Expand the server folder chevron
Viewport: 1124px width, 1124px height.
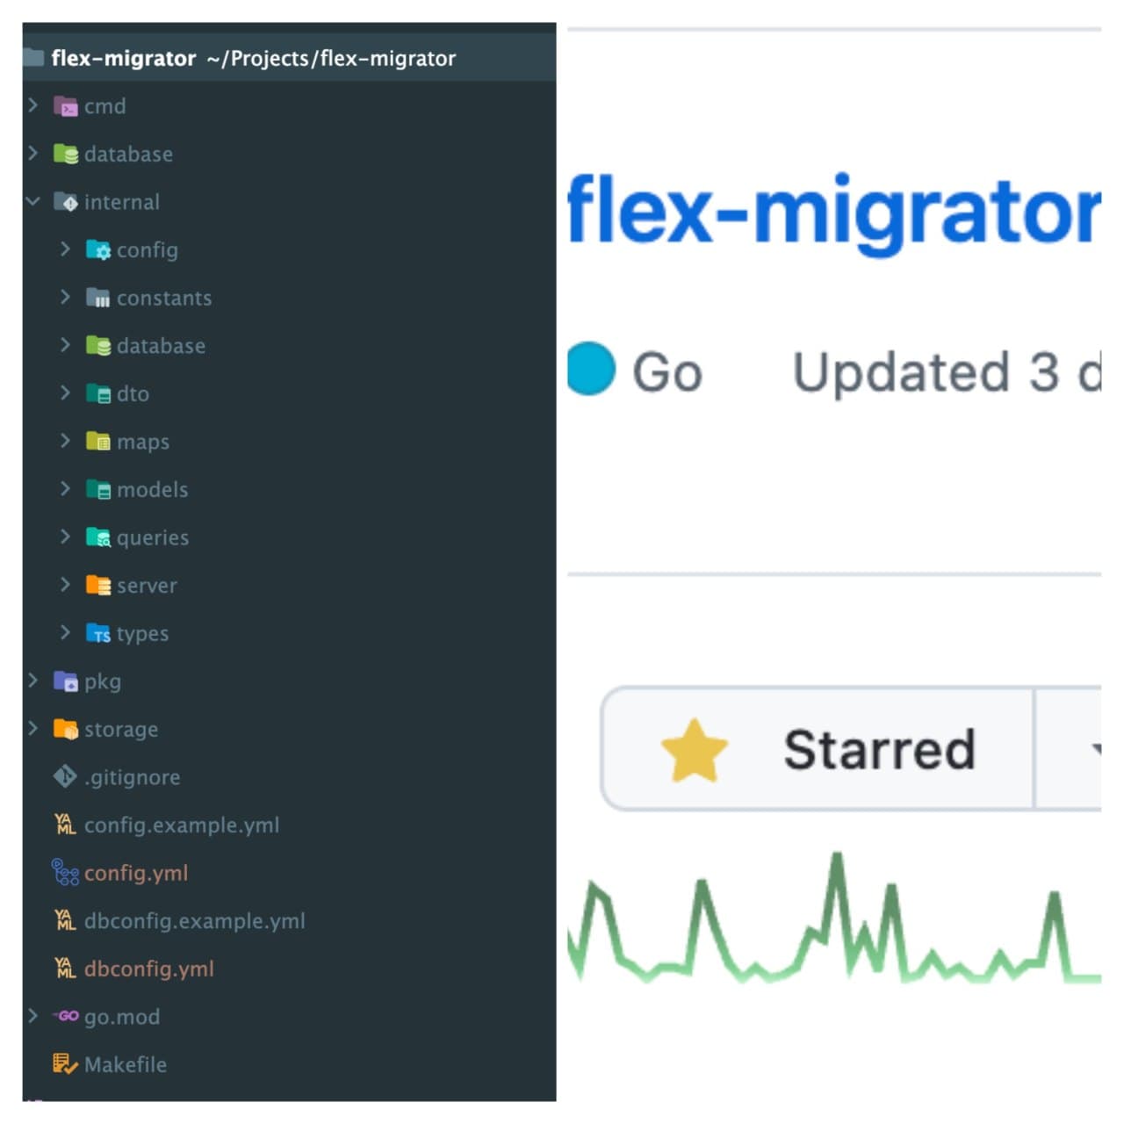pos(65,585)
